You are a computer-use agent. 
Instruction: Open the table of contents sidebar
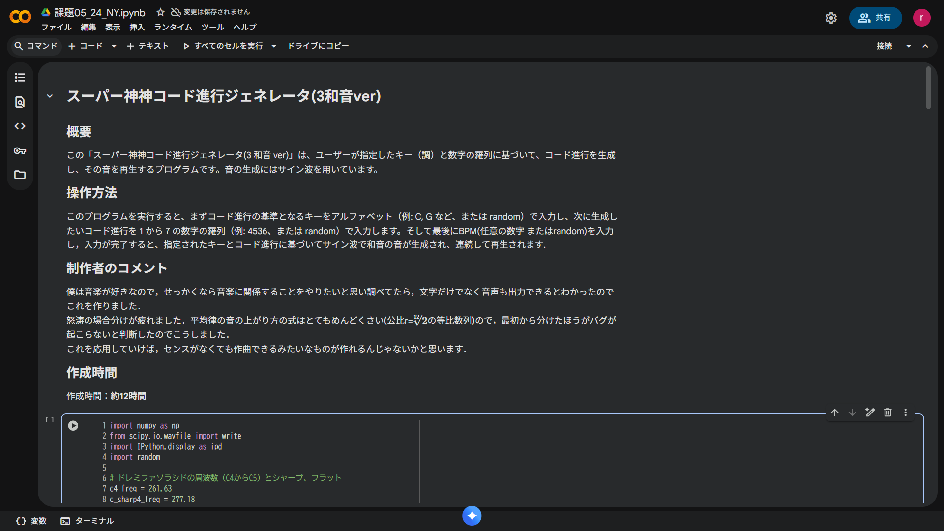(x=20, y=77)
